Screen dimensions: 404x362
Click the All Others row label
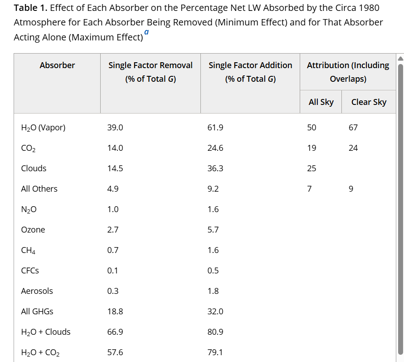click(x=39, y=189)
